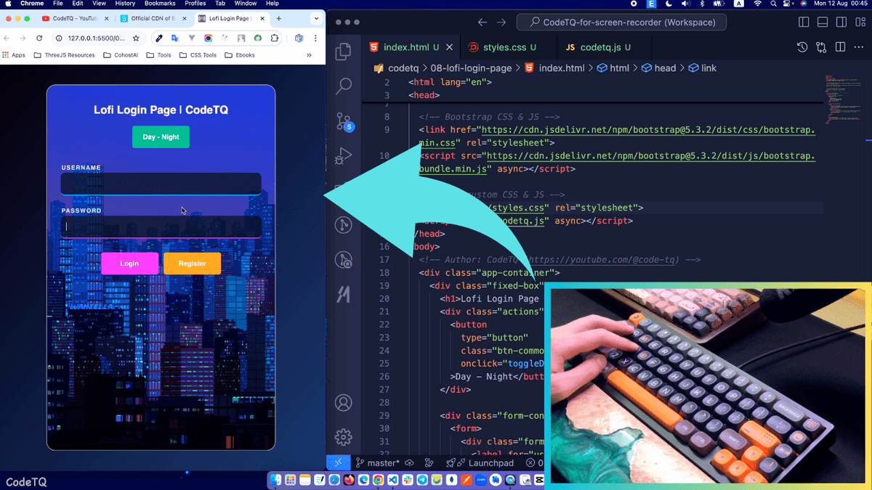Image resolution: width=872 pixels, height=490 pixels.
Task: Toggle the bottom panel layout button
Action: (822, 23)
